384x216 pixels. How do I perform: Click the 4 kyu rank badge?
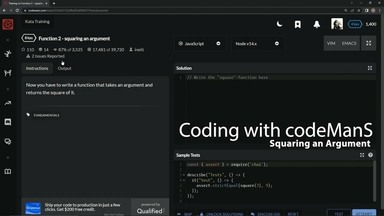pos(355,24)
